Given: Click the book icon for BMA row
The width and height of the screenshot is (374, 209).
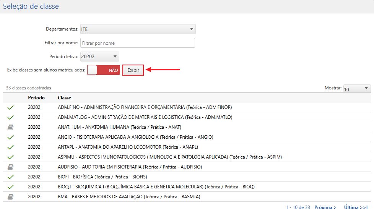Looking at the screenshot, I should [x=10, y=197].
